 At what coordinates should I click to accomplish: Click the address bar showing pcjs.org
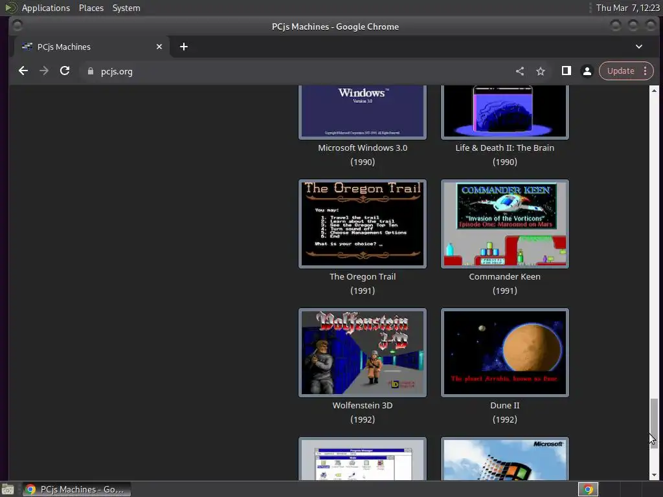[296, 71]
